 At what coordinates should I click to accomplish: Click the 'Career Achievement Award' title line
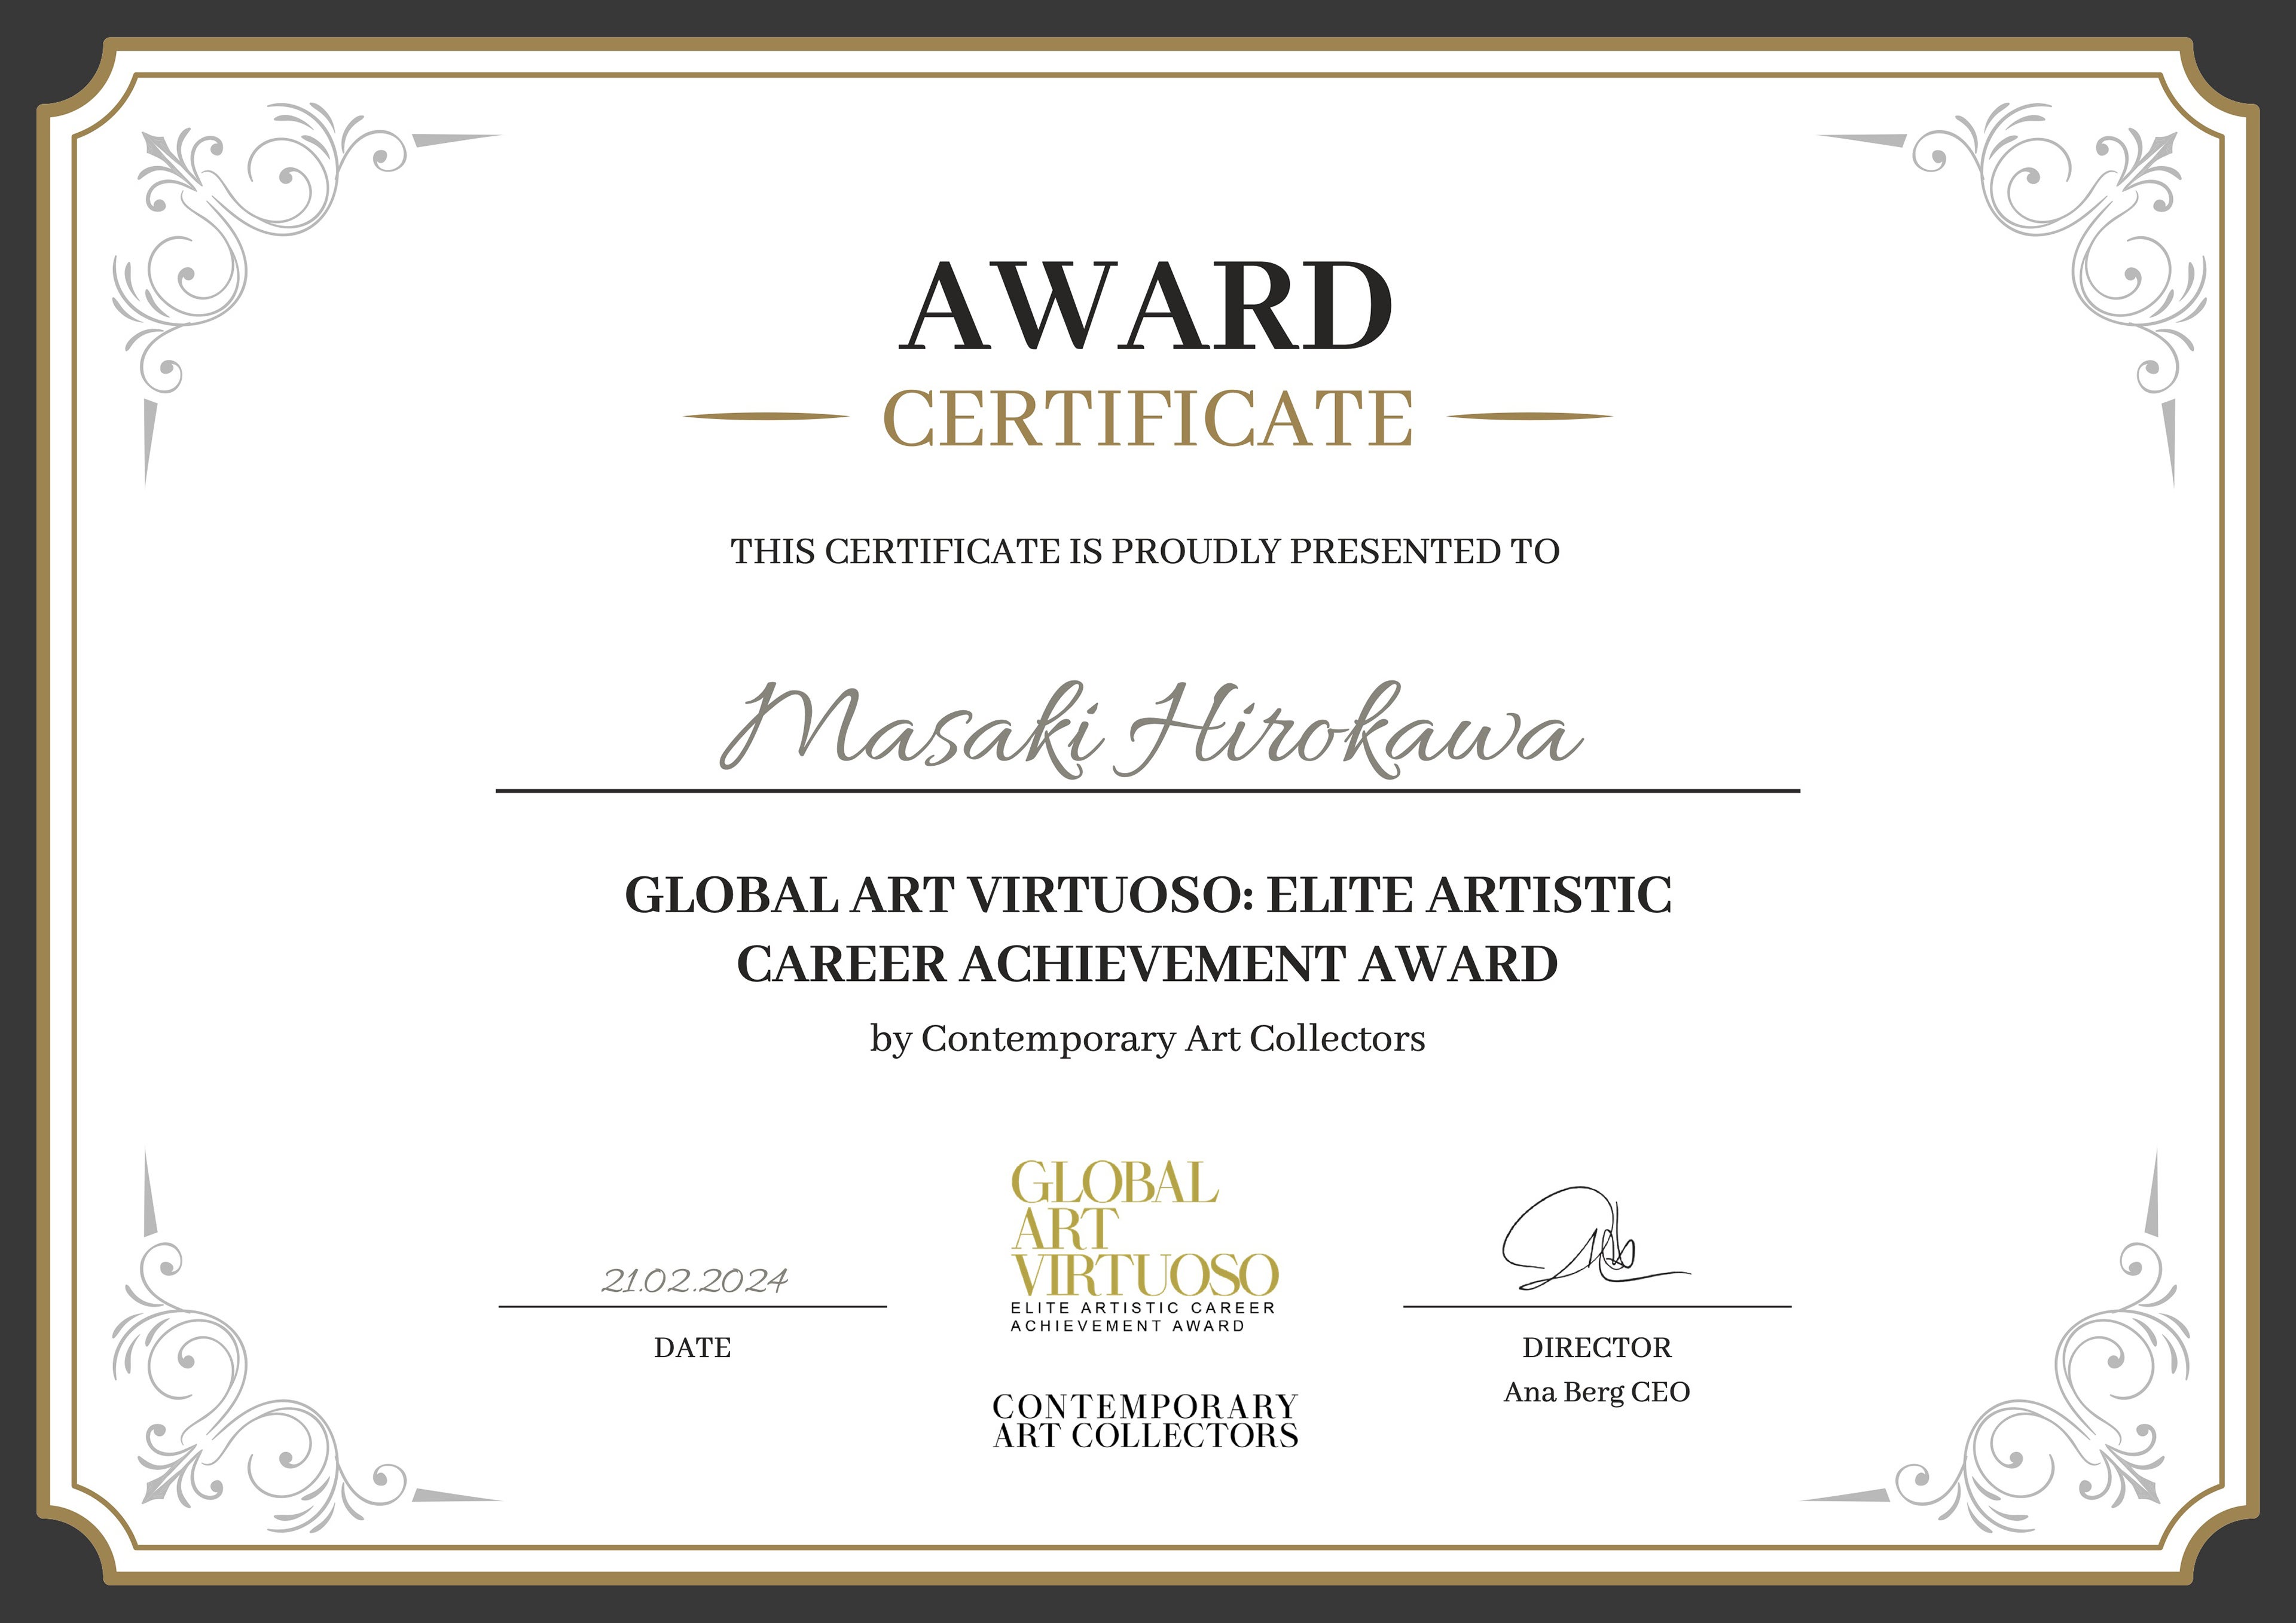[x=1147, y=964]
